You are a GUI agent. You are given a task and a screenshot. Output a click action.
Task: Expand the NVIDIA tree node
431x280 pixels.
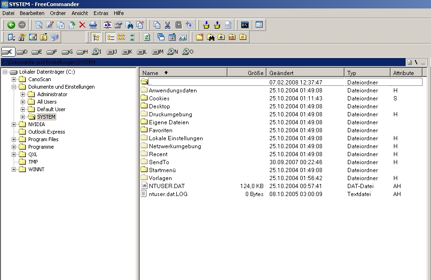[x=14, y=124]
